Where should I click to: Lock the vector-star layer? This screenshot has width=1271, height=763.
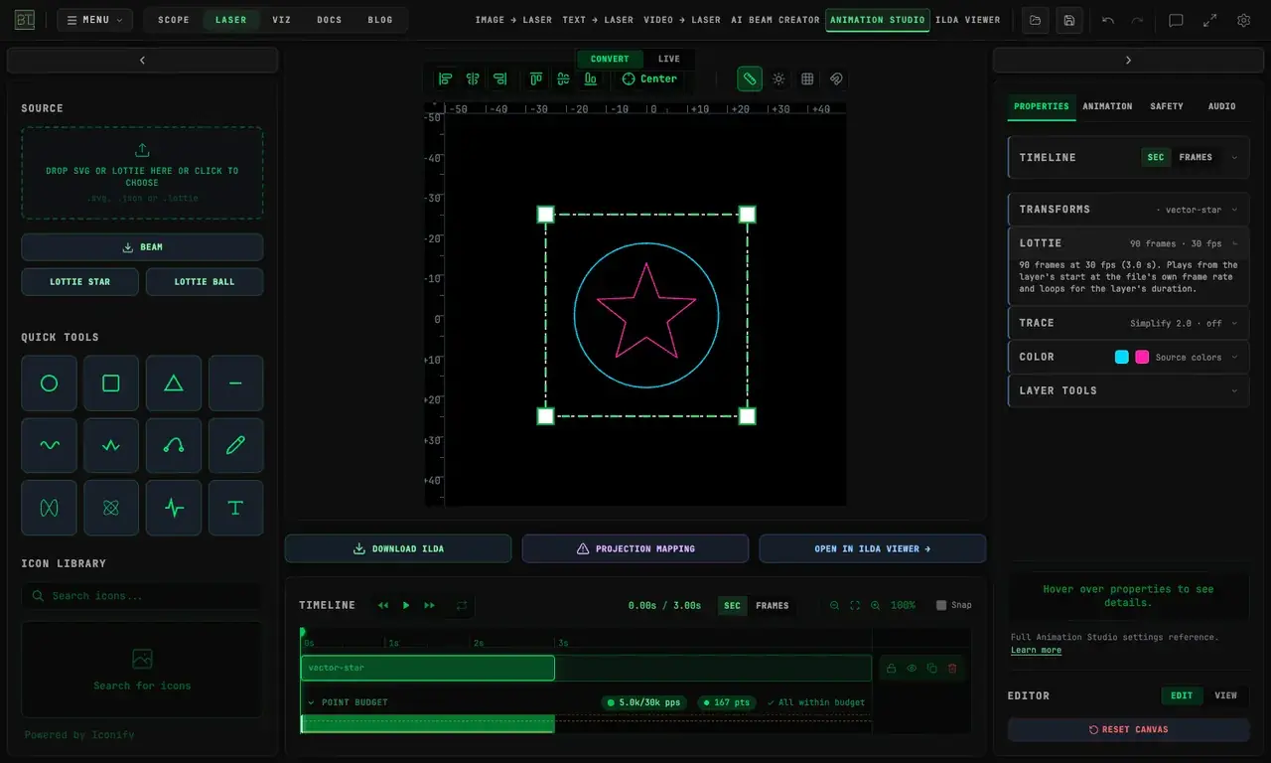pyautogui.click(x=891, y=669)
